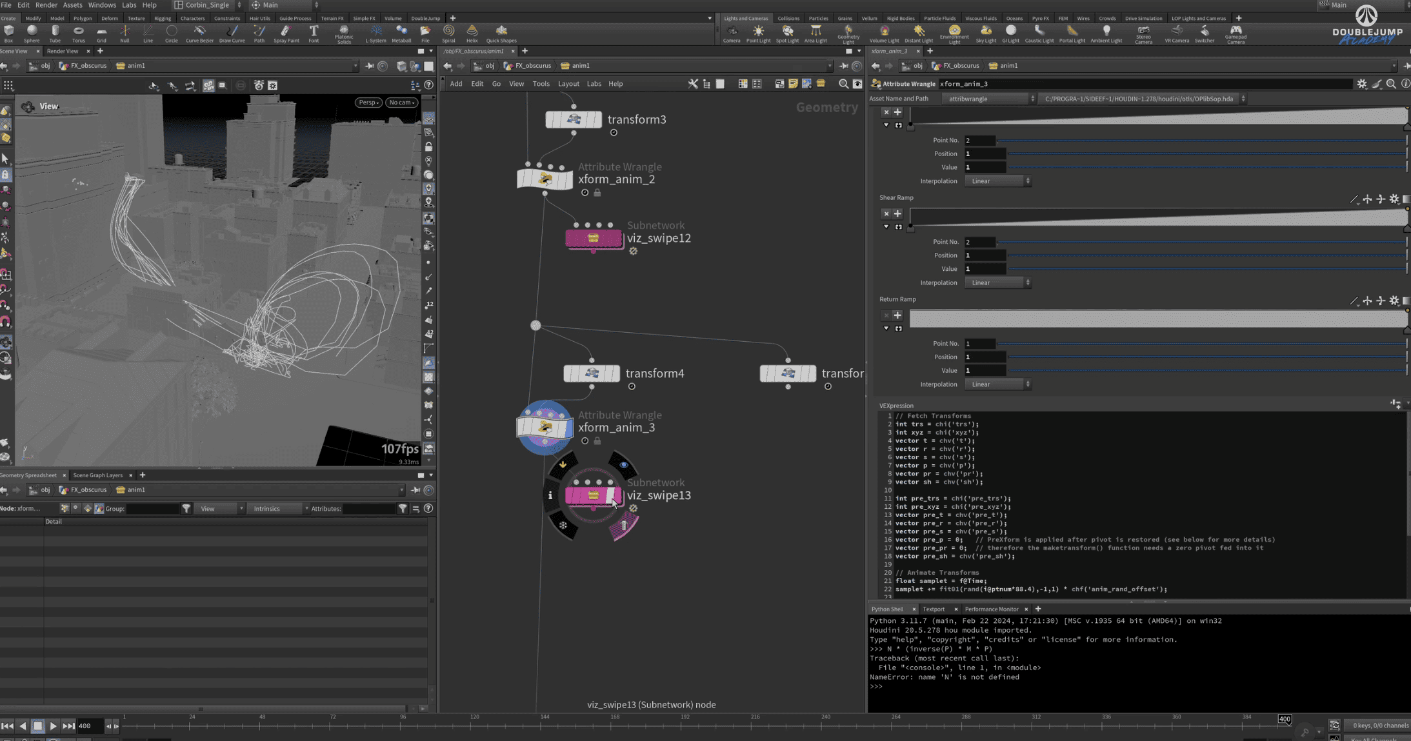The height and width of the screenshot is (741, 1411).
Task: Open the Intrinsics dropdown in spreadsheet
Action: 279,509
